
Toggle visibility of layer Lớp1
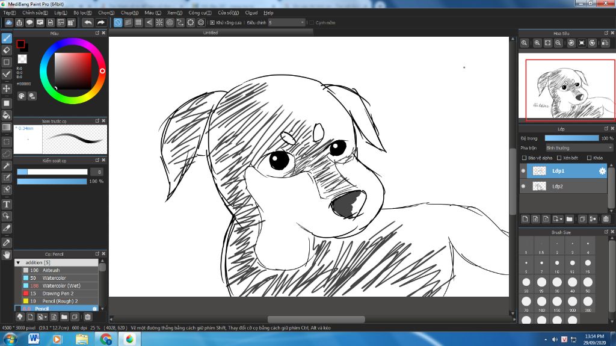tap(523, 171)
